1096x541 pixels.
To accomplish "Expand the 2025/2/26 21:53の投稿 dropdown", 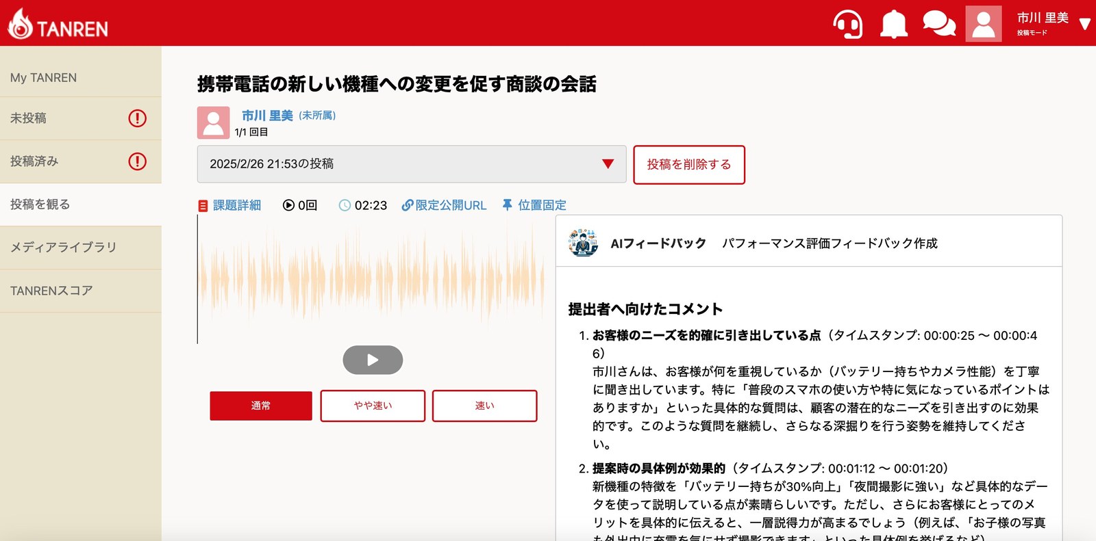I will tap(412, 164).
